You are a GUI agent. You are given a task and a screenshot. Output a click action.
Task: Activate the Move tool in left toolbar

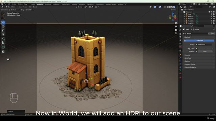pos(3,23)
